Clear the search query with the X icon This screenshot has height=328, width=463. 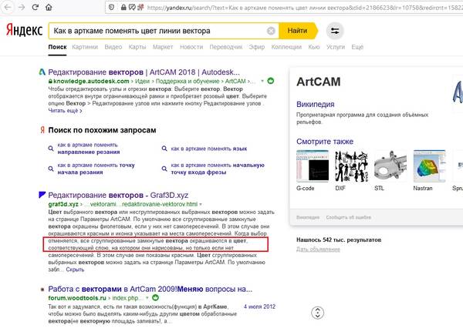[x=271, y=31]
